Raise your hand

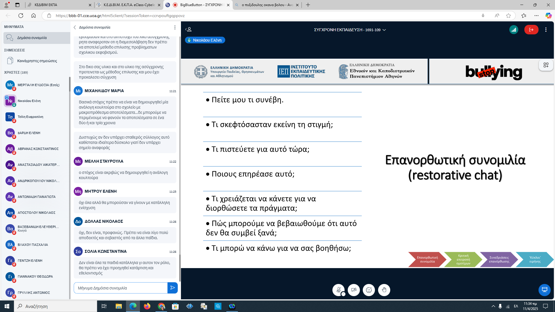pyautogui.click(x=384, y=290)
